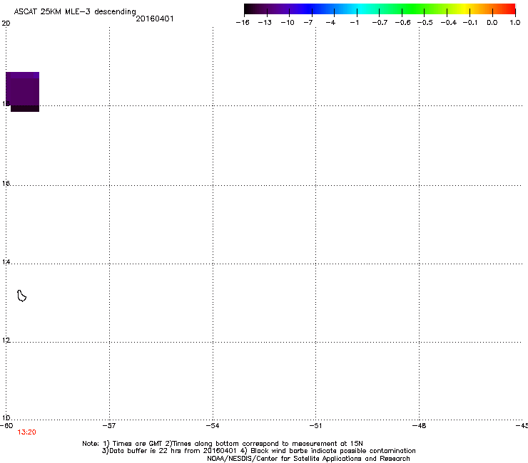Click the NOAA/NESDIS credit line

(x=308, y=459)
